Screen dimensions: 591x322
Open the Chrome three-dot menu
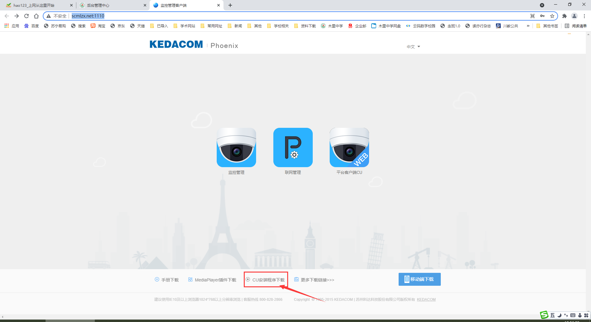coord(584,16)
